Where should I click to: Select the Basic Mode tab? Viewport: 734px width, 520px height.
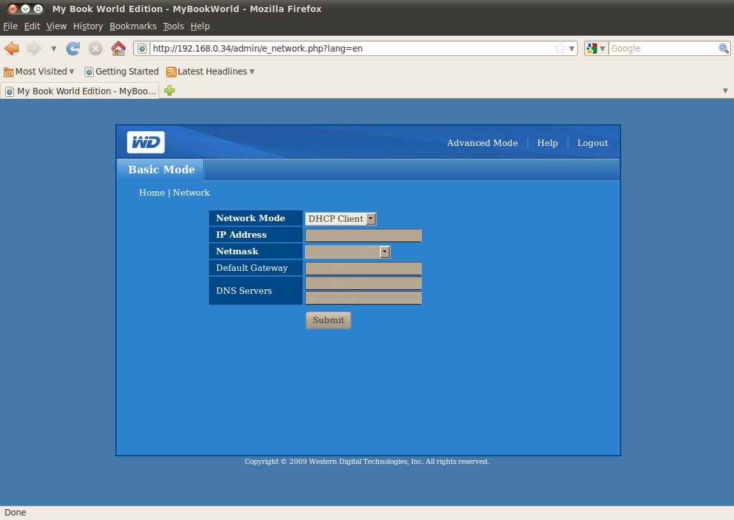click(x=161, y=170)
